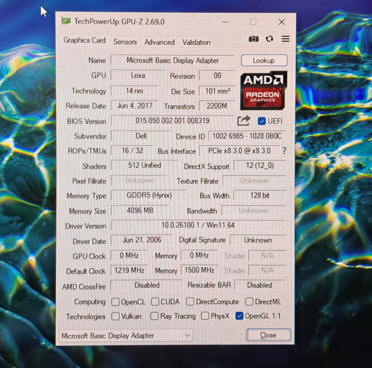The width and height of the screenshot is (372, 368).
Task: Click the Revision value 00
Action: pyautogui.click(x=217, y=76)
